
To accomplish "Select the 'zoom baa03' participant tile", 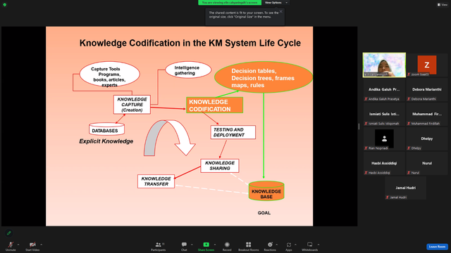I will click(x=427, y=65).
